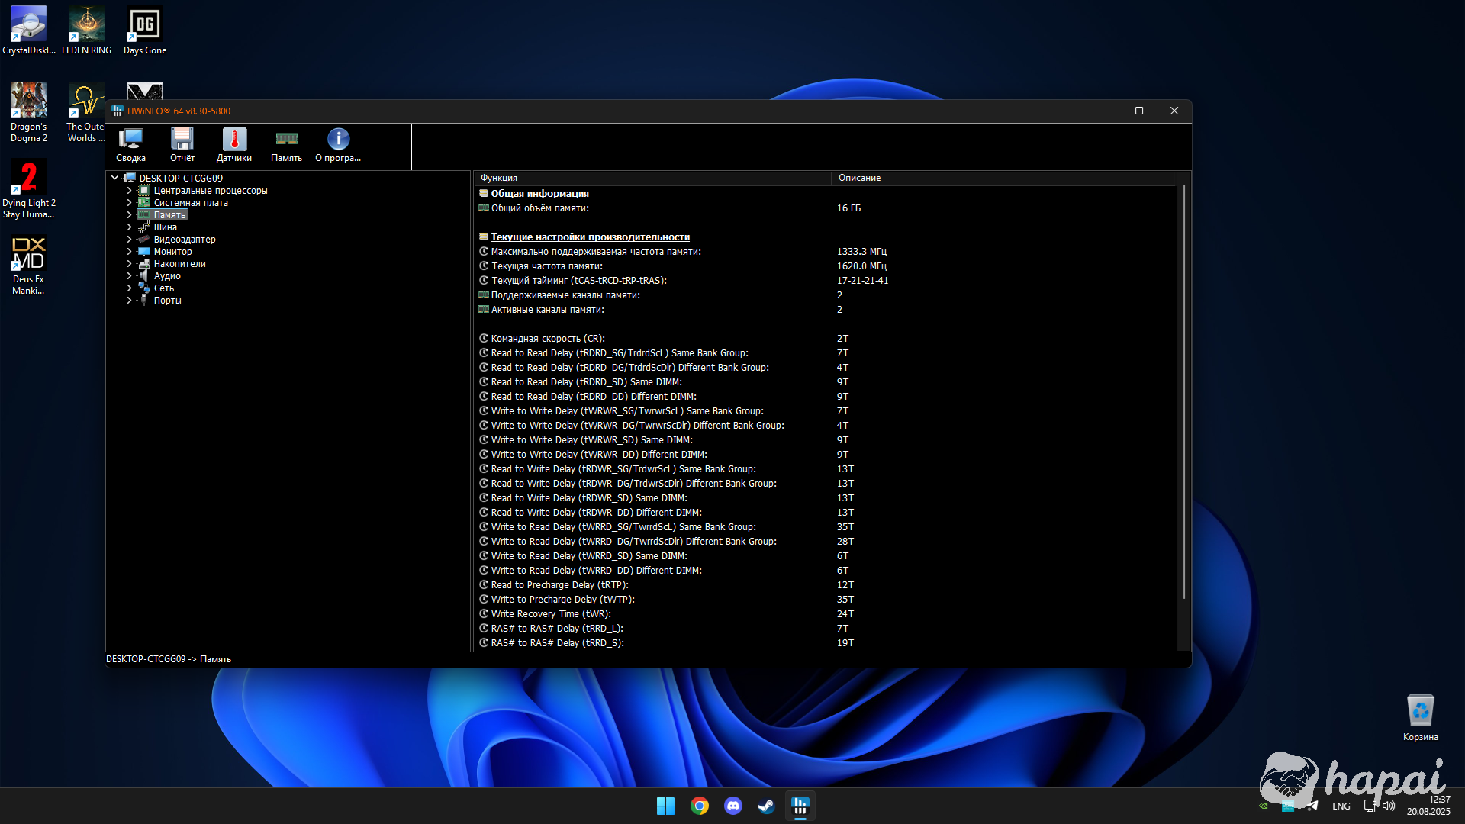This screenshot has height=824, width=1465.
Task: Launch Discord from the taskbar
Action: pos(732,806)
